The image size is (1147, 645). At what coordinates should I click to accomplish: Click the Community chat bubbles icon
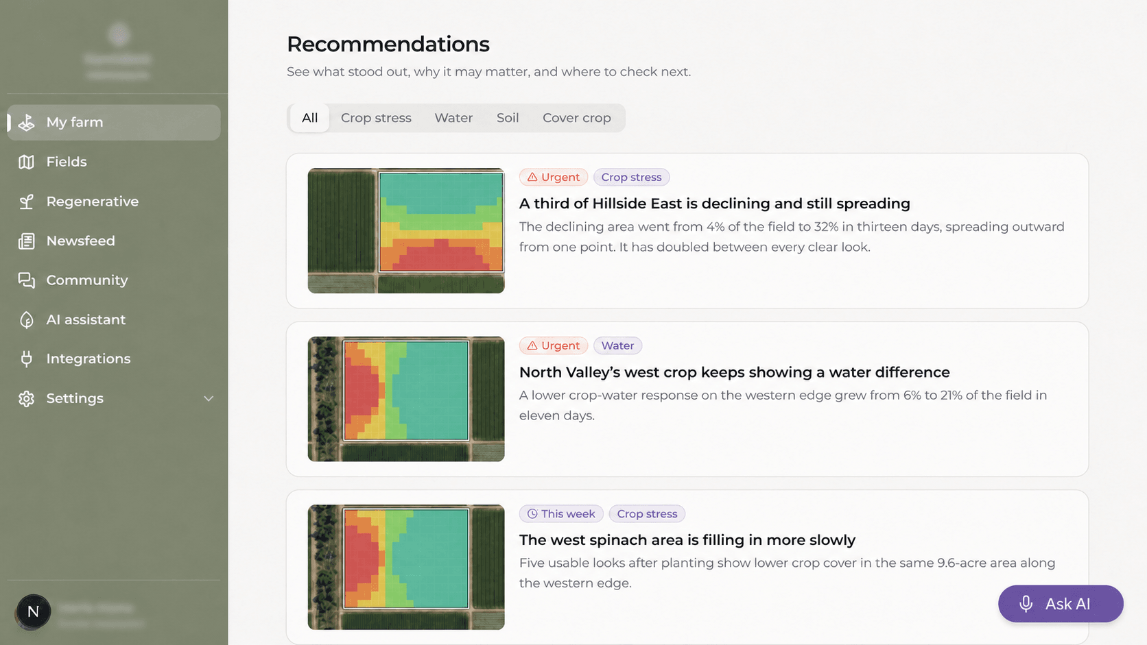pyautogui.click(x=26, y=280)
